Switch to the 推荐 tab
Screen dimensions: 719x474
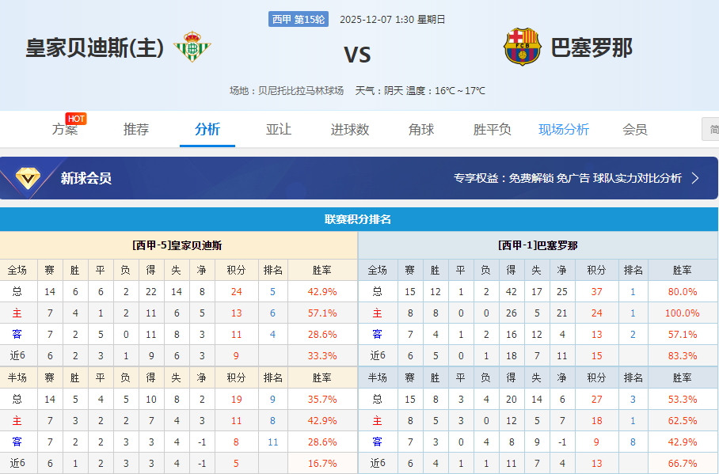(135, 129)
